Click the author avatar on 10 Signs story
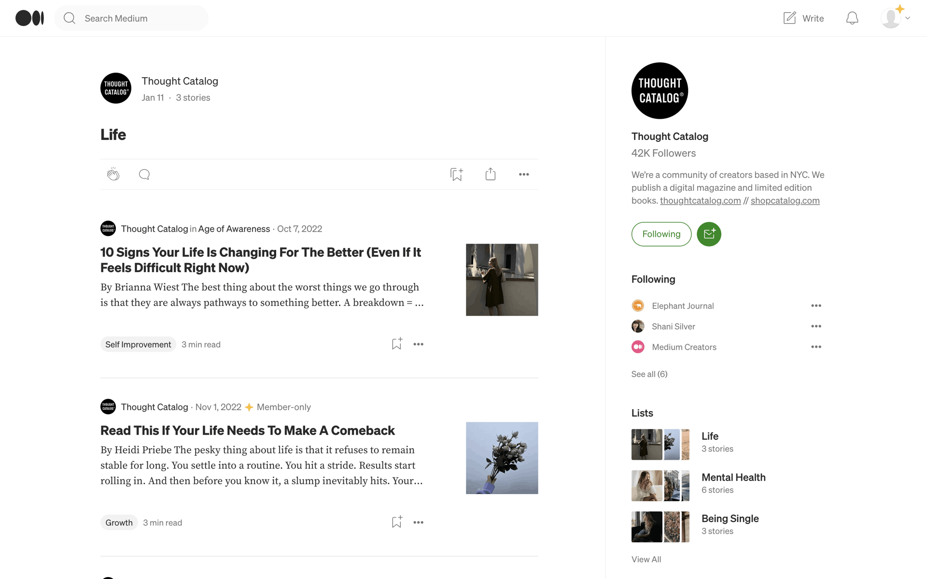Image resolution: width=927 pixels, height=579 pixels. coord(108,228)
